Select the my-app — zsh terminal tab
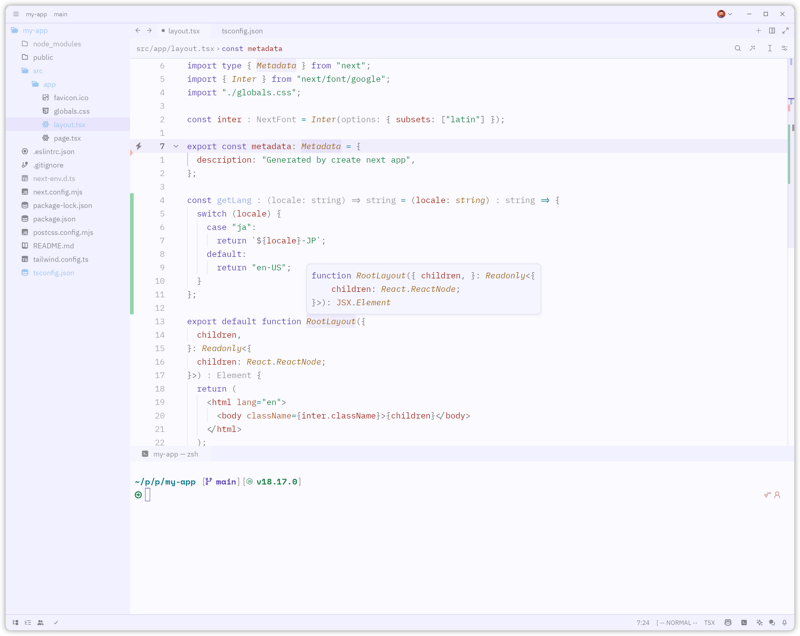Viewport: 800px width, 636px height. click(x=170, y=454)
